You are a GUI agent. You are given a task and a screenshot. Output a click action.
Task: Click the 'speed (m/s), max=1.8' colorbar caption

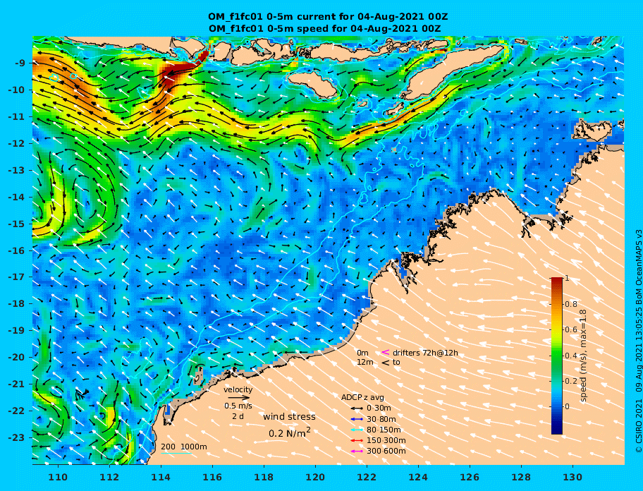click(584, 356)
